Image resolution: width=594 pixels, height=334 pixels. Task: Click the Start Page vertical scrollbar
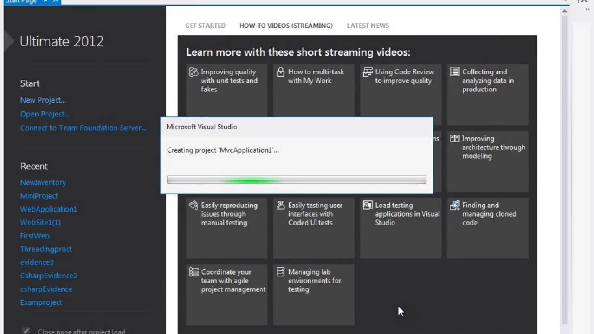564,169
